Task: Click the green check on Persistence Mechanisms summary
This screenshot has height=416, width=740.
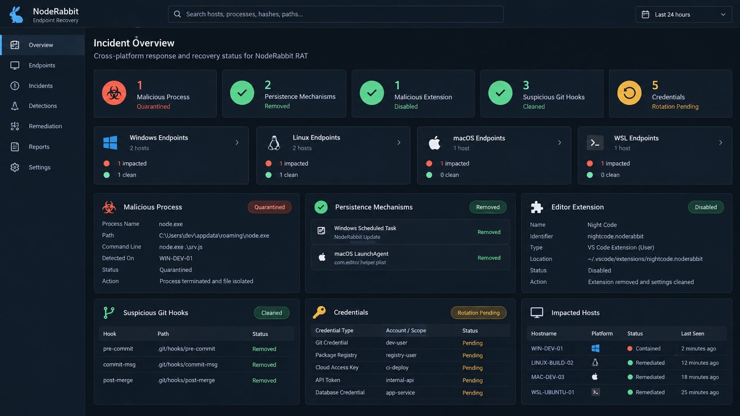Action: (242, 93)
